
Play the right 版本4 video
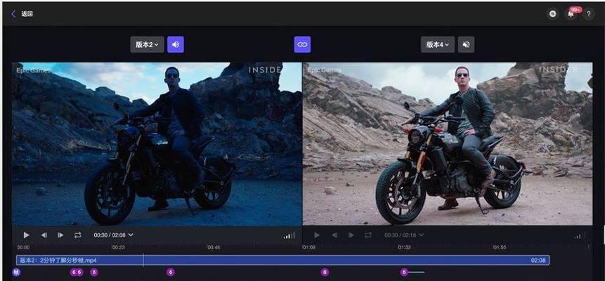point(317,235)
